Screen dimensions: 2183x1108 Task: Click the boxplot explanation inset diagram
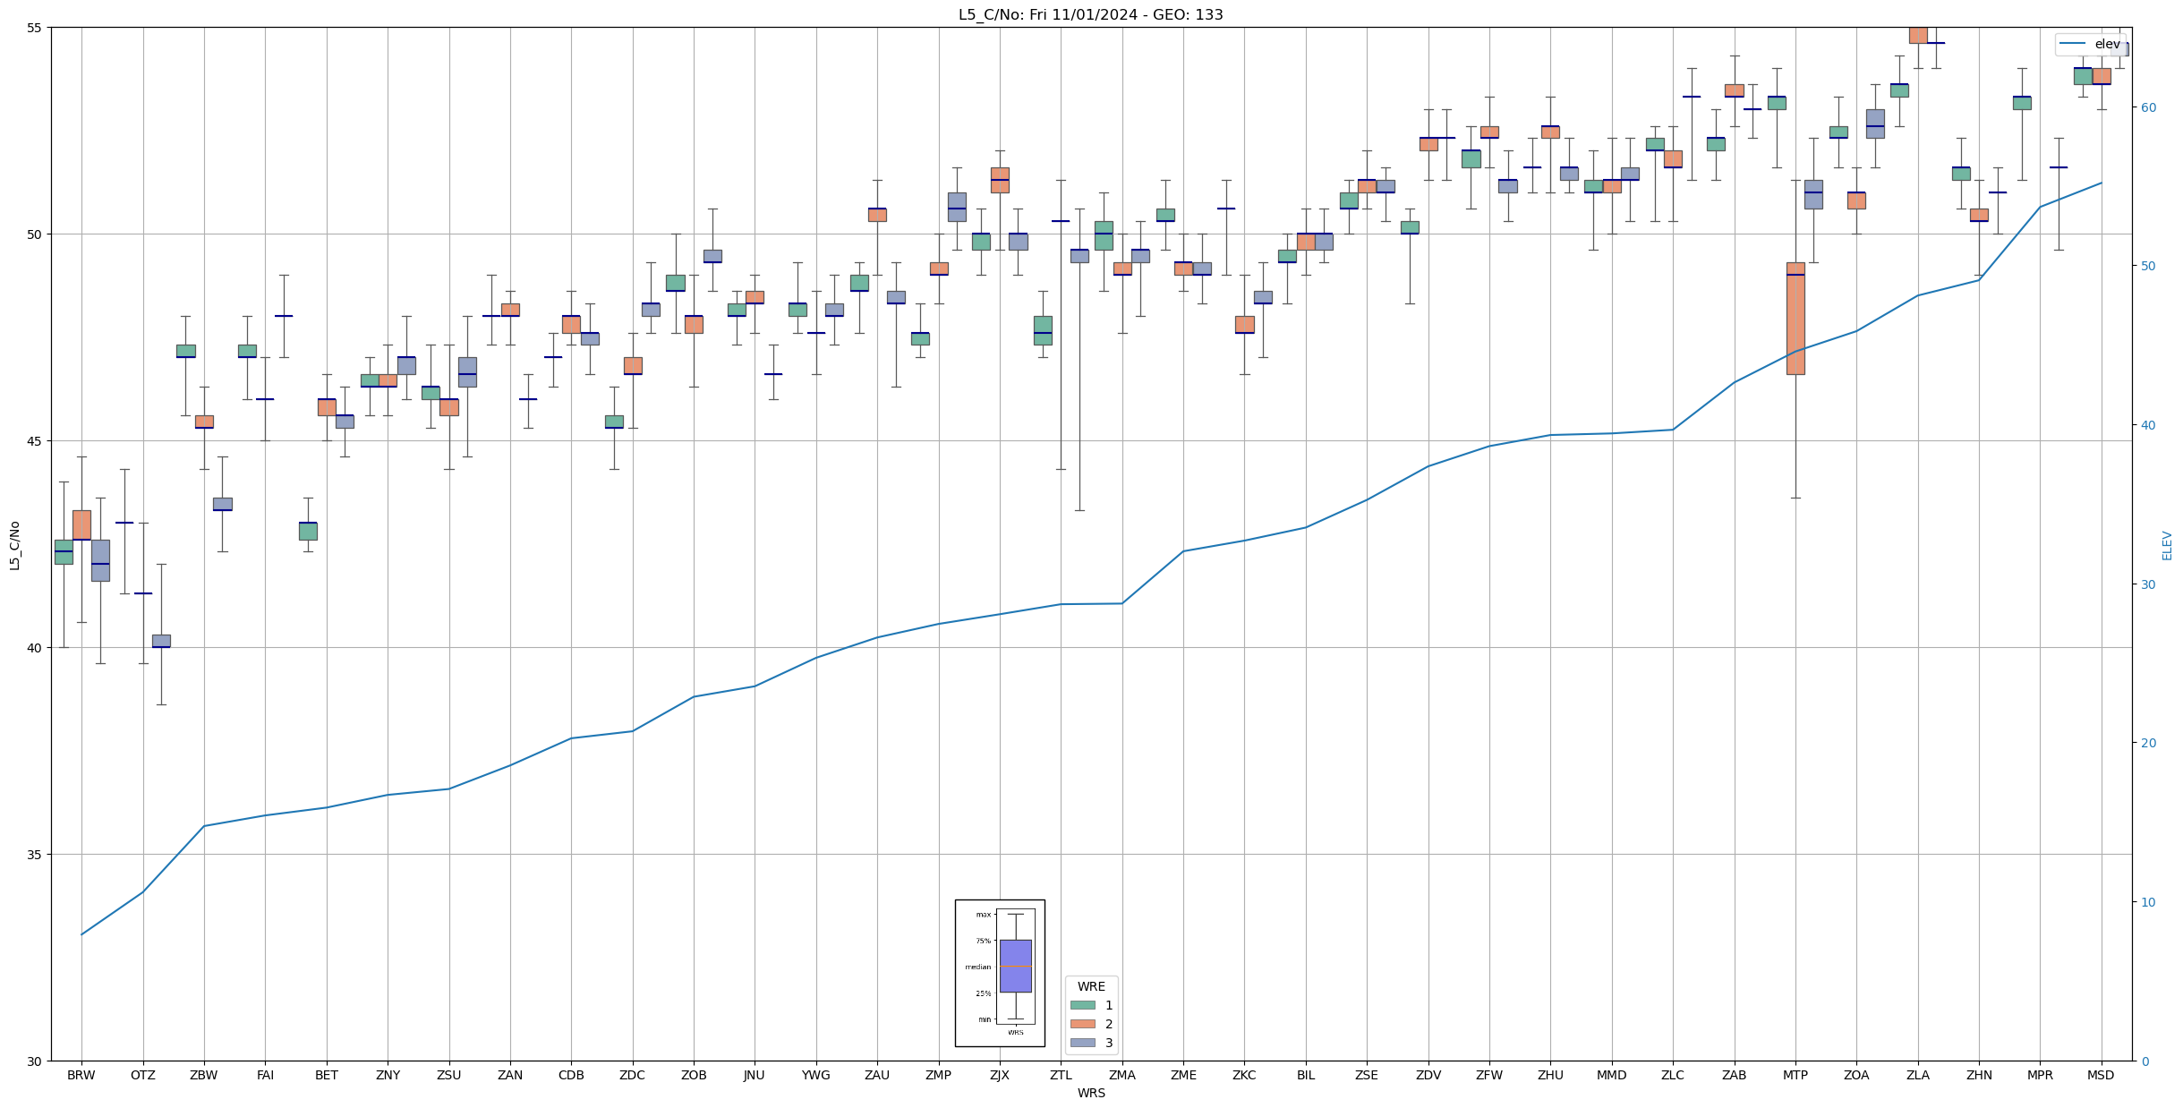coord(999,973)
